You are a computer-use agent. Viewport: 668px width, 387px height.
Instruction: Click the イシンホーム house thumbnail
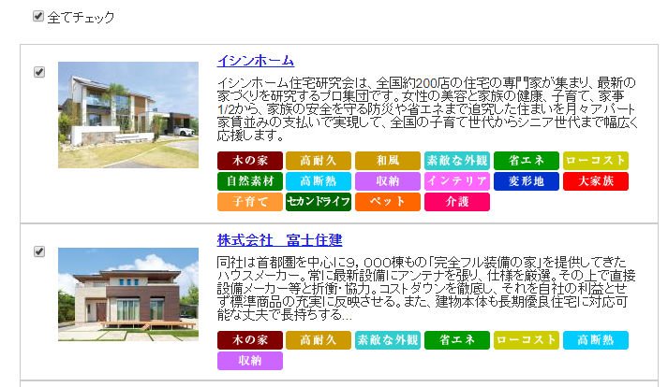(x=128, y=115)
